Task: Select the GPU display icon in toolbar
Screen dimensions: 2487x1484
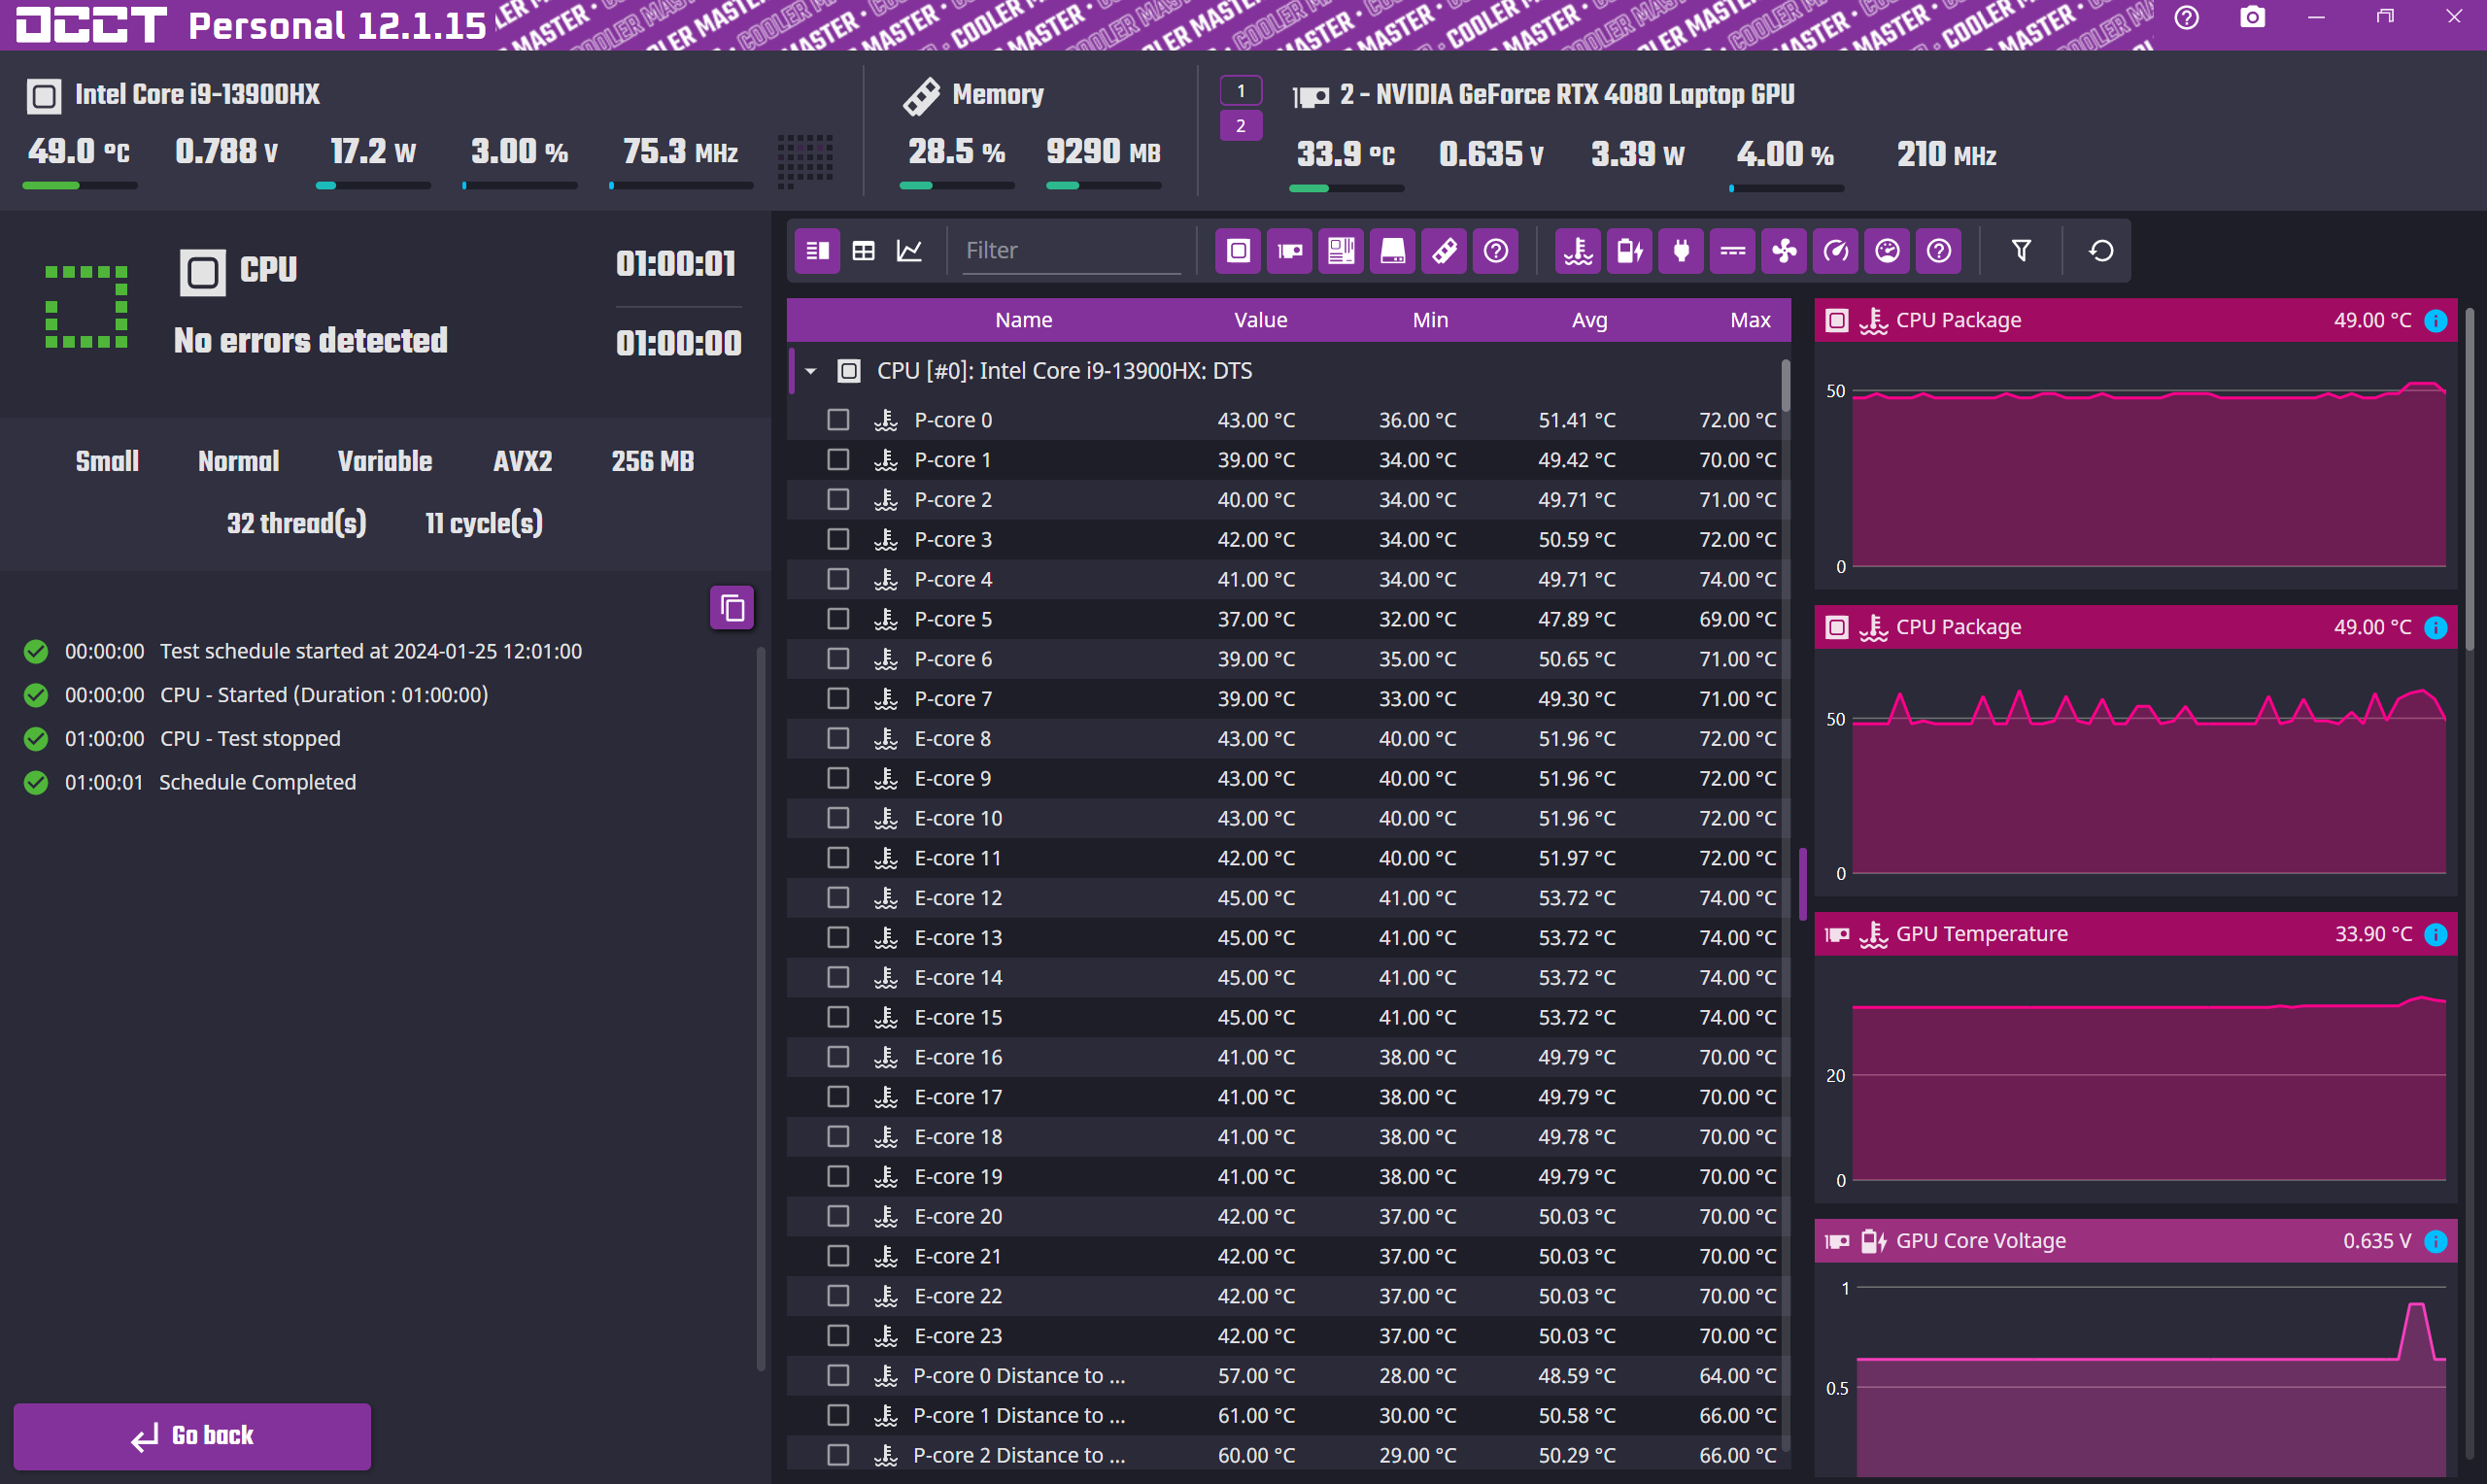Action: (1291, 251)
